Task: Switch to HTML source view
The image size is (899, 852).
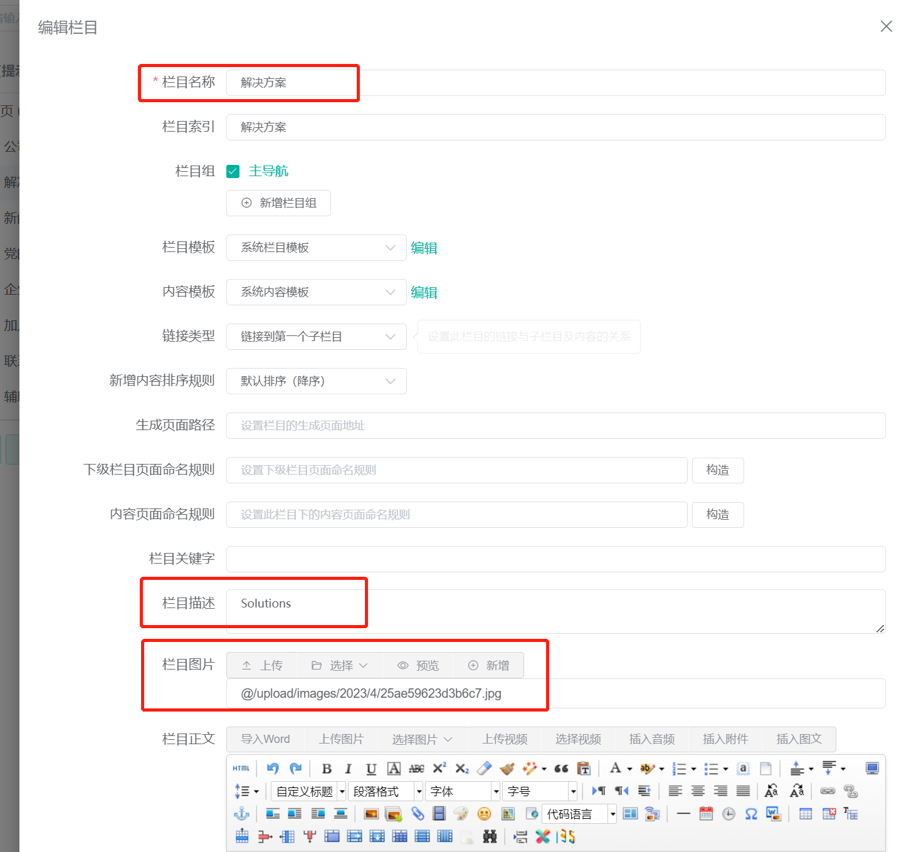Action: tap(241, 767)
